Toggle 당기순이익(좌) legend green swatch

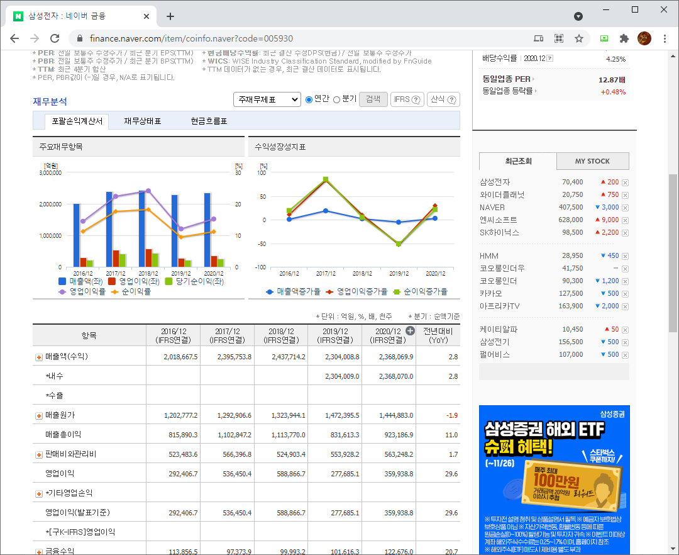click(x=168, y=282)
